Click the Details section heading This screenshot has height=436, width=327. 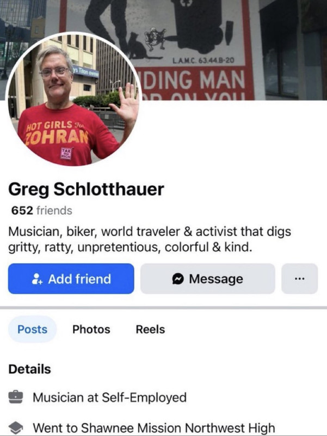coord(30,370)
